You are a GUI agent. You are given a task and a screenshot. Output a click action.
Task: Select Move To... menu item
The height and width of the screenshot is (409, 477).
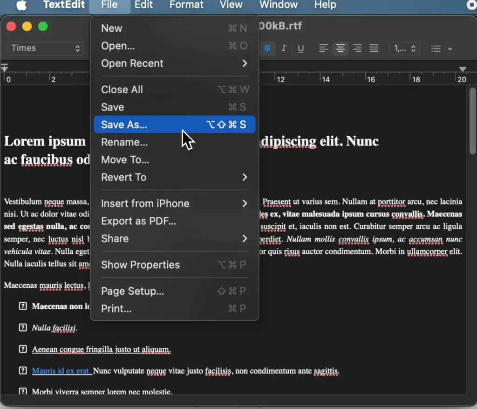(x=174, y=160)
